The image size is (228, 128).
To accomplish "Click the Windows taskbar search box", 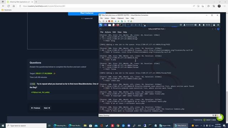I will (26, 126).
